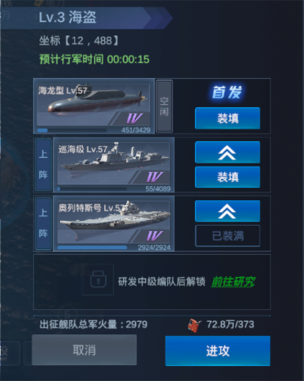Click 装填 button for 巡海级 ship
Screen dimensions: 304x381
point(227,177)
